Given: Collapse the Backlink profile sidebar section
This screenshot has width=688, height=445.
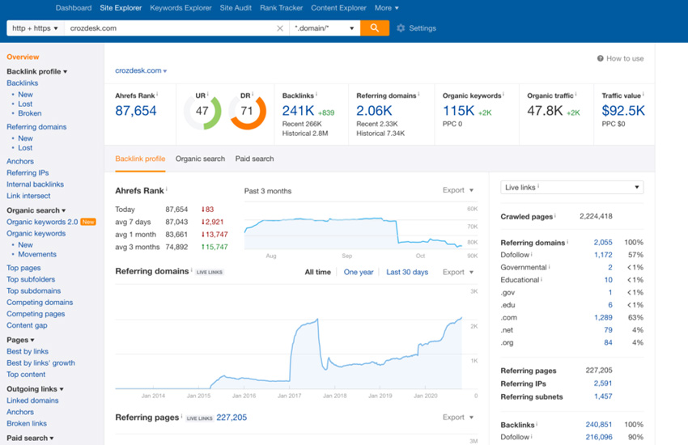Looking at the screenshot, I should click(x=36, y=71).
